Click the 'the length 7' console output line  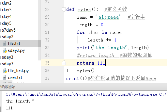(x=20, y=101)
